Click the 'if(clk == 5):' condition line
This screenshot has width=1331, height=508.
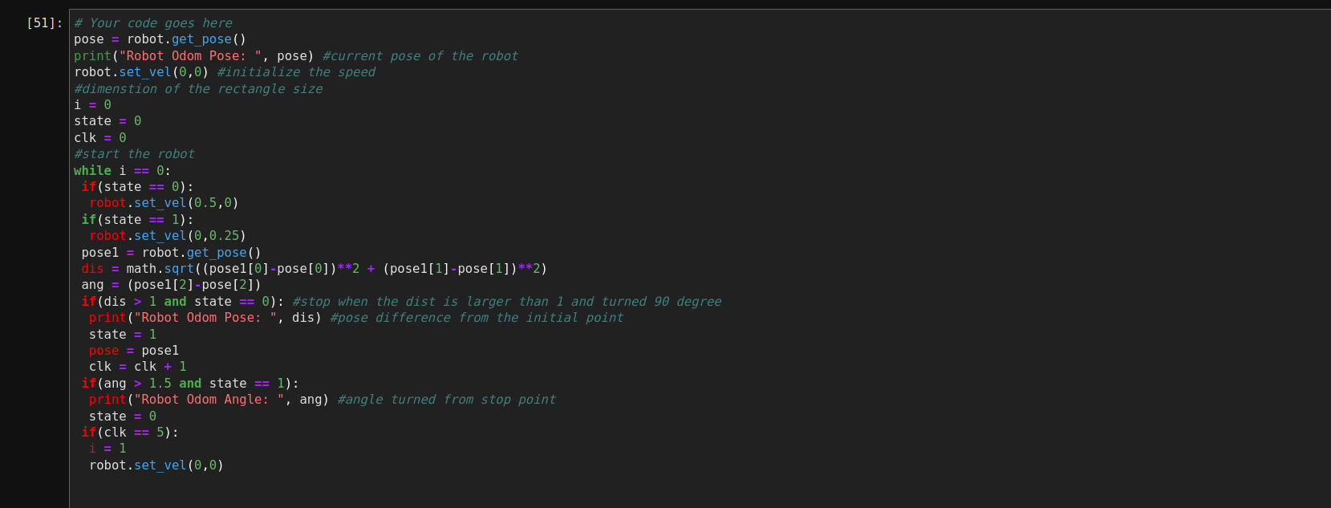[x=130, y=433]
